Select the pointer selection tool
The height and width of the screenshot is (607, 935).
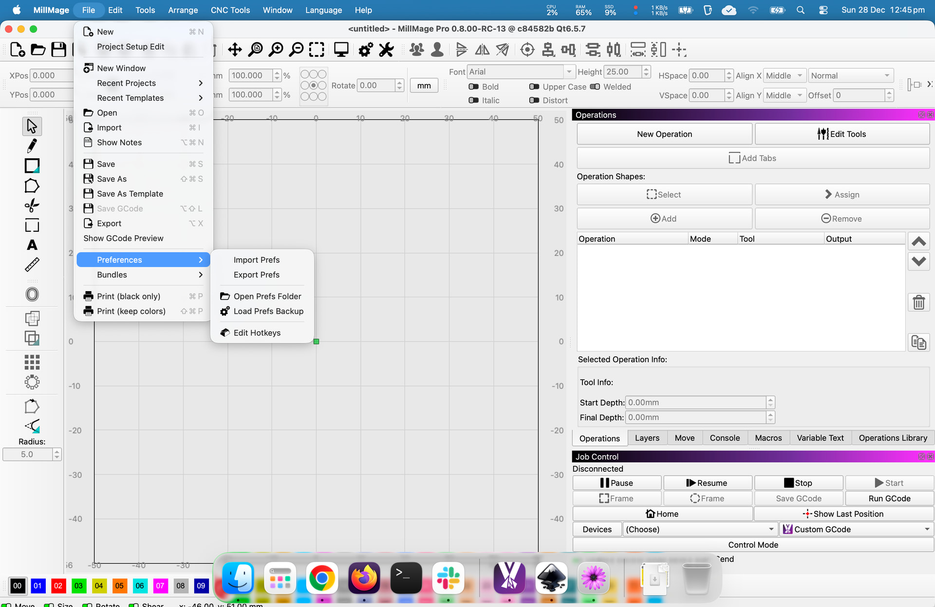tap(32, 126)
